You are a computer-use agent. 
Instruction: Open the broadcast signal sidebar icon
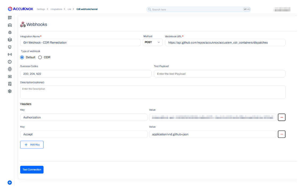(10, 54)
